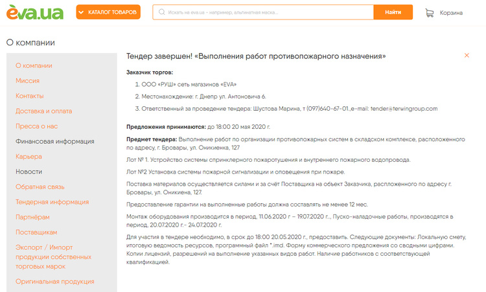Open the Корзина link
This screenshot has height=292, width=486.
(451, 13)
